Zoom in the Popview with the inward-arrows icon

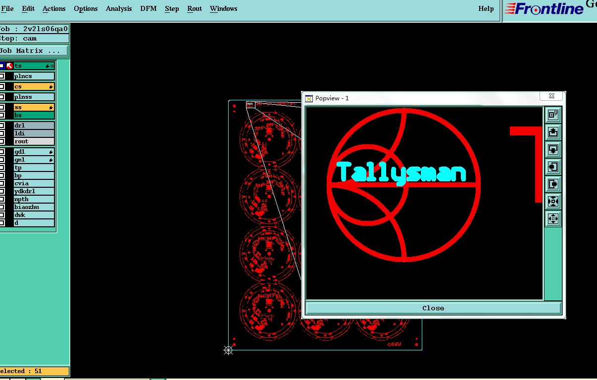(x=553, y=202)
